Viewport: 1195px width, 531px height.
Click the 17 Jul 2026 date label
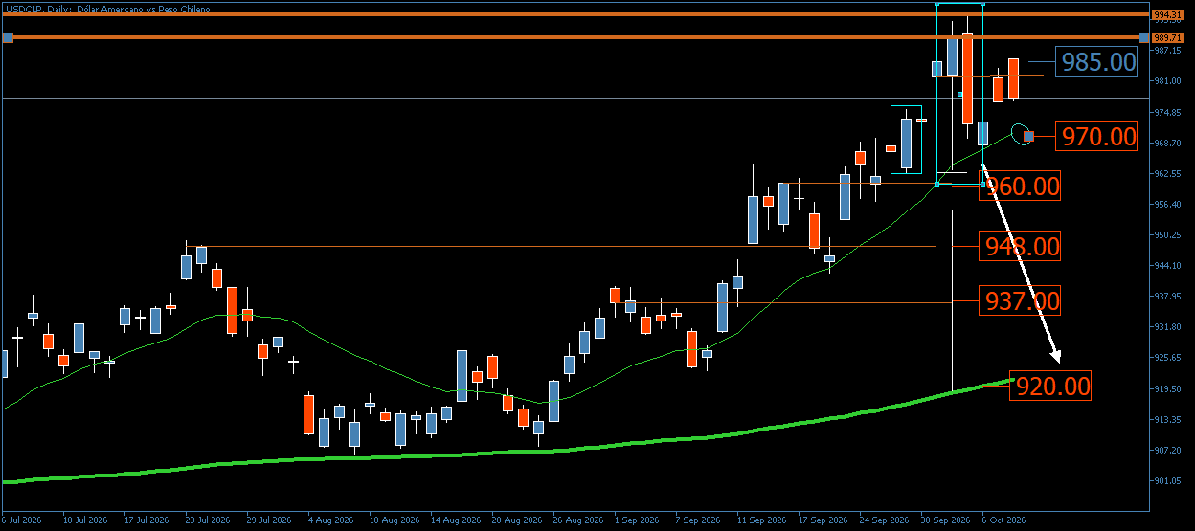(x=146, y=520)
